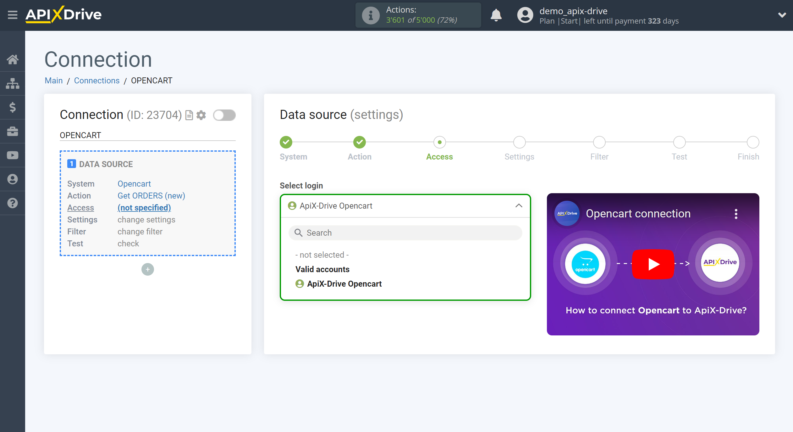Image resolution: width=793 pixels, height=432 pixels.
Task: Click the Actions usage progress indicator
Action: (x=417, y=14)
